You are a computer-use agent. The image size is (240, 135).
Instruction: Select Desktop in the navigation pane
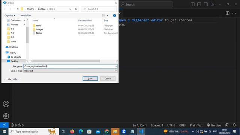pyautogui.click(x=14, y=61)
